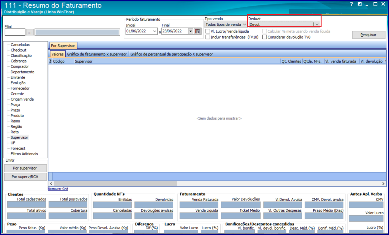This screenshot has width=389, height=235.
Task: Select Emitente in the tree
Action: pos(18,77)
